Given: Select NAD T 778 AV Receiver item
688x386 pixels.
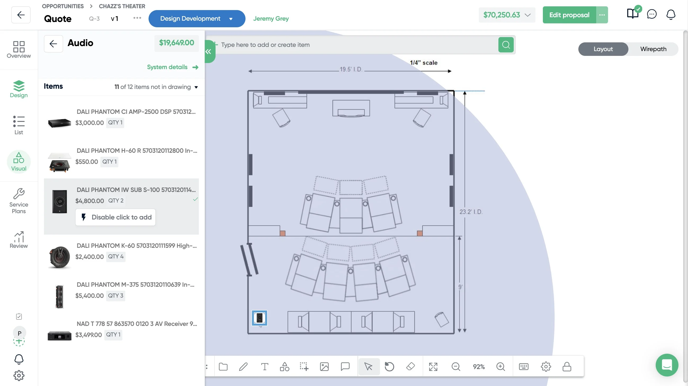Looking at the screenshot, I should coord(122,332).
